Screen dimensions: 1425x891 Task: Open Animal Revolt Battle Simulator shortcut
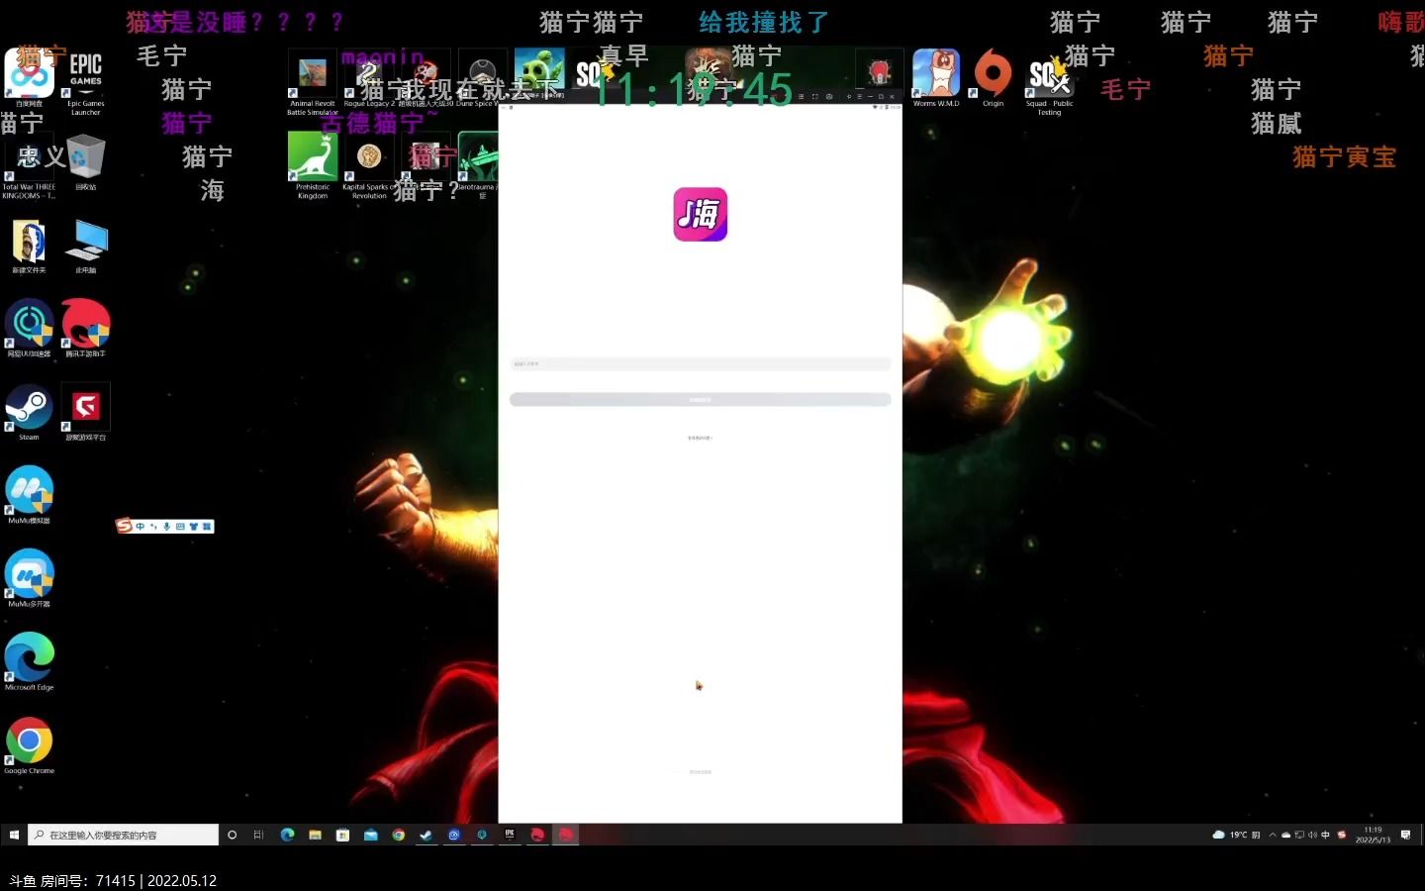click(x=313, y=83)
